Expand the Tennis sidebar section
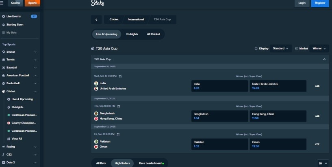 pyautogui.click(x=35, y=60)
